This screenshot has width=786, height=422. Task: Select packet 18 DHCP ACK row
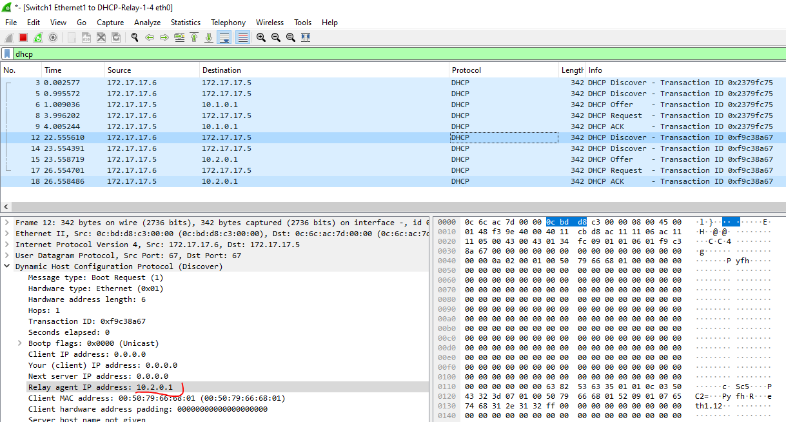pos(322,181)
